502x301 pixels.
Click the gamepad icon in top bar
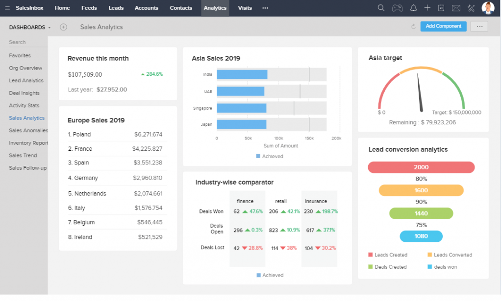[397, 8]
